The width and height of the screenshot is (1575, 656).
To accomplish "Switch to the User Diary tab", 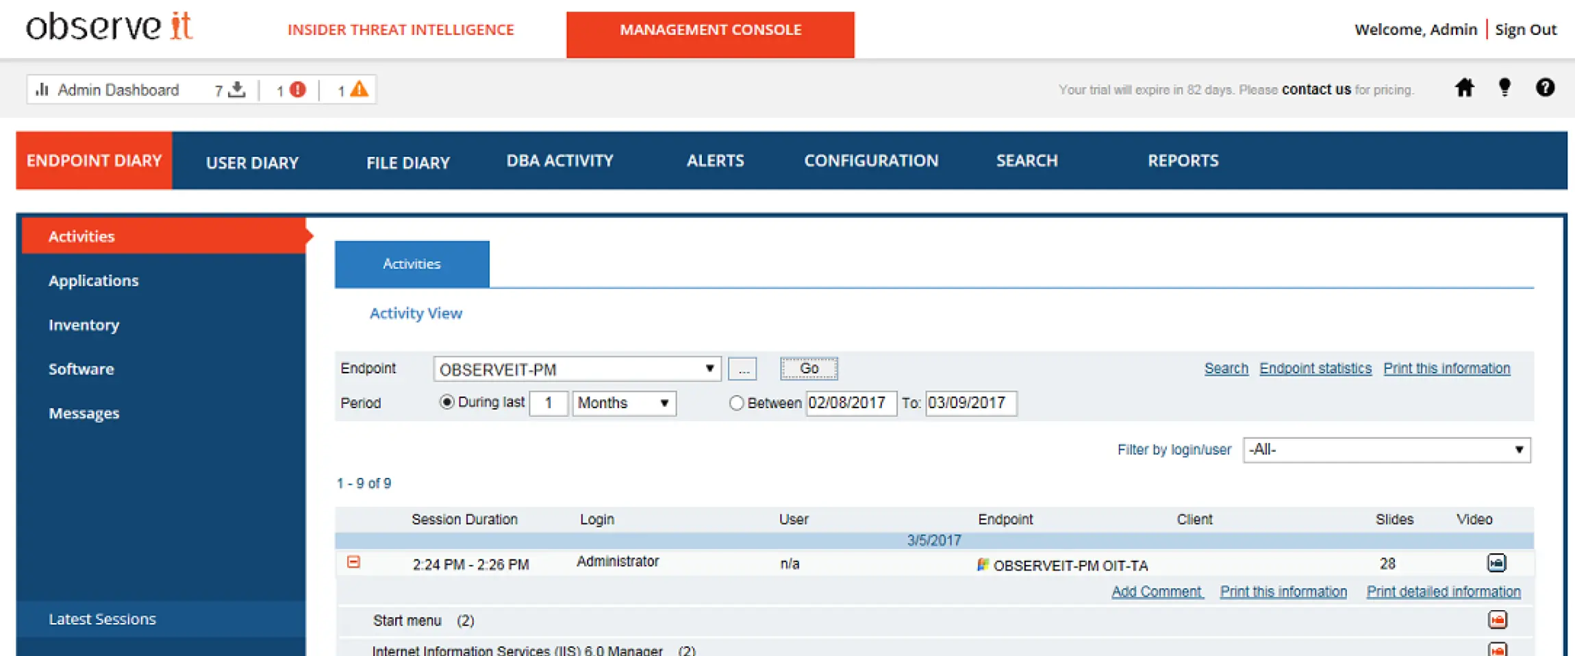I will [x=252, y=162].
